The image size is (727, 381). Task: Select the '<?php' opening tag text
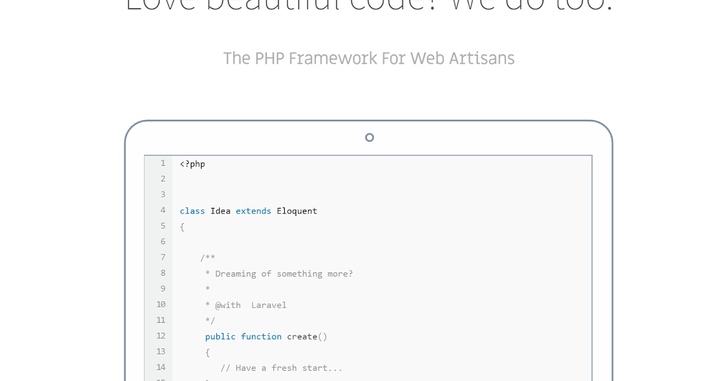192,164
